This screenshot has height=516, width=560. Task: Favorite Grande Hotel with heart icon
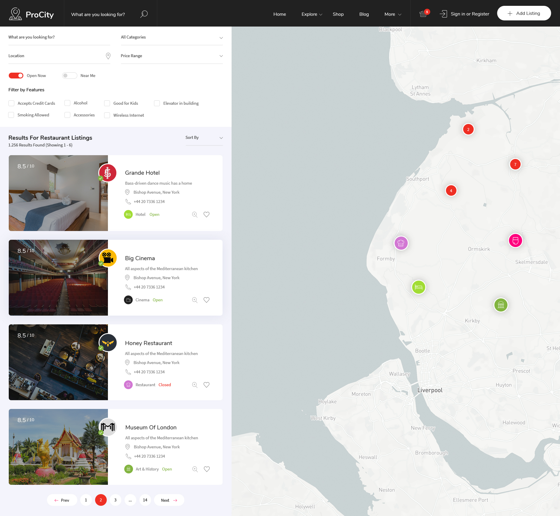click(206, 215)
